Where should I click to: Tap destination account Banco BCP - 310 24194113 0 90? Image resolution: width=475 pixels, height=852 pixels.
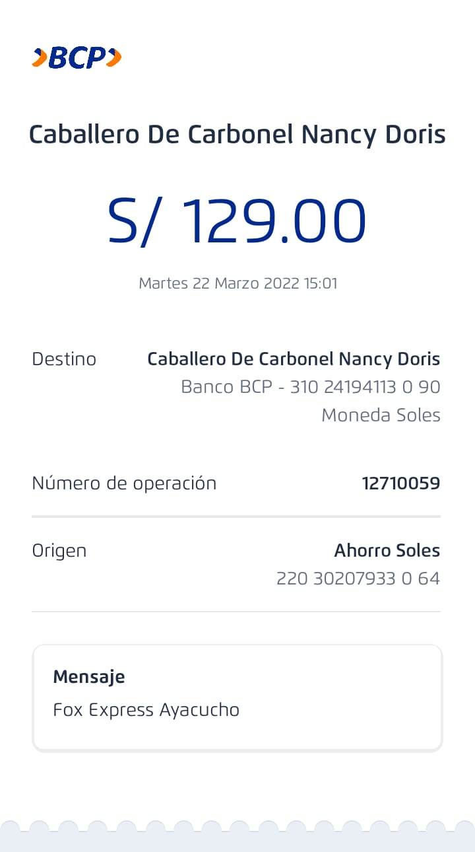pyautogui.click(x=311, y=387)
